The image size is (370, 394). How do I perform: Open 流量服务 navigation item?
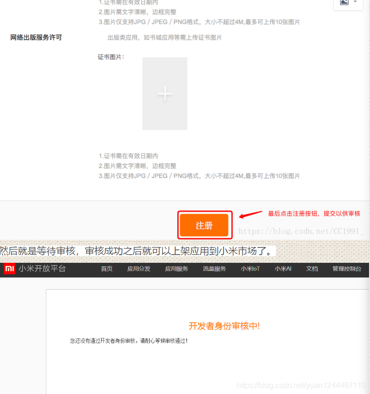215,269
